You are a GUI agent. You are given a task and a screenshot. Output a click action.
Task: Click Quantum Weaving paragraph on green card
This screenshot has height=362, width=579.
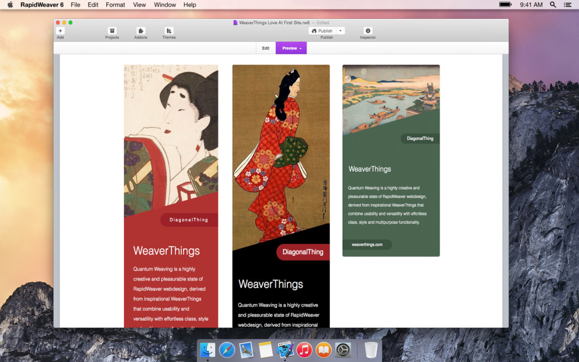point(387,205)
